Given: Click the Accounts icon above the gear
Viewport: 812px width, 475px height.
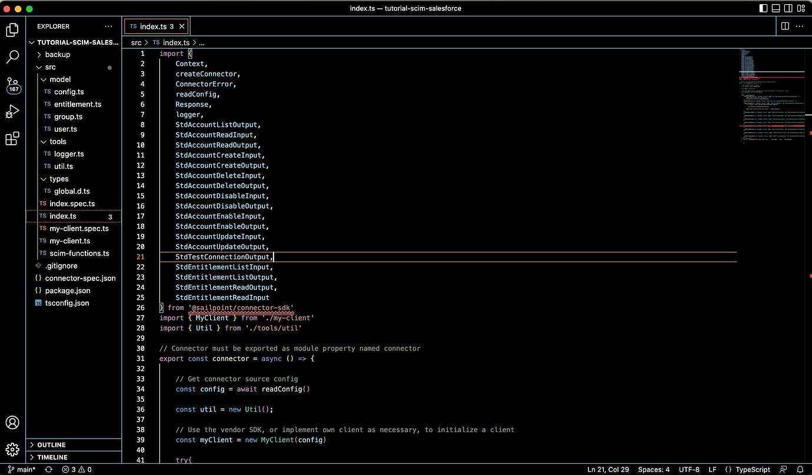Looking at the screenshot, I should (x=12, y=422).
